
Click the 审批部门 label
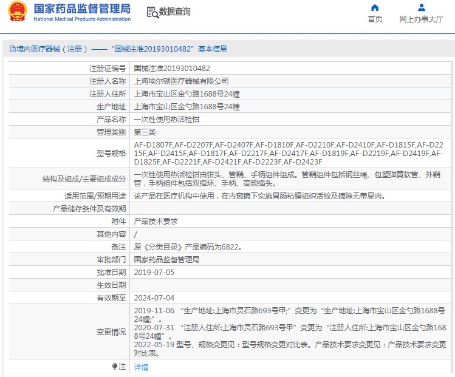pyautogui.click(x=111, y=260)
